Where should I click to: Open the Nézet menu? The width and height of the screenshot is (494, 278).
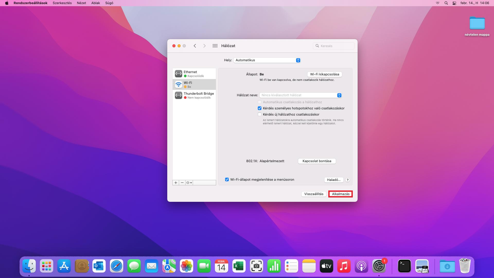pos(81,3)
